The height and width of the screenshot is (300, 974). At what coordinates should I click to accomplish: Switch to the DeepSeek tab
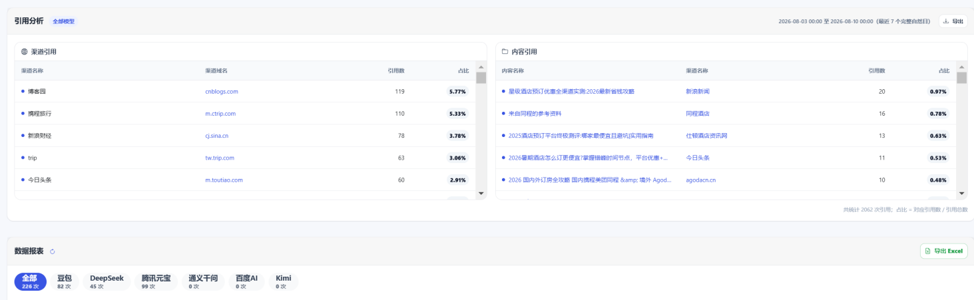pyautogui.click(x=107, y=281)
